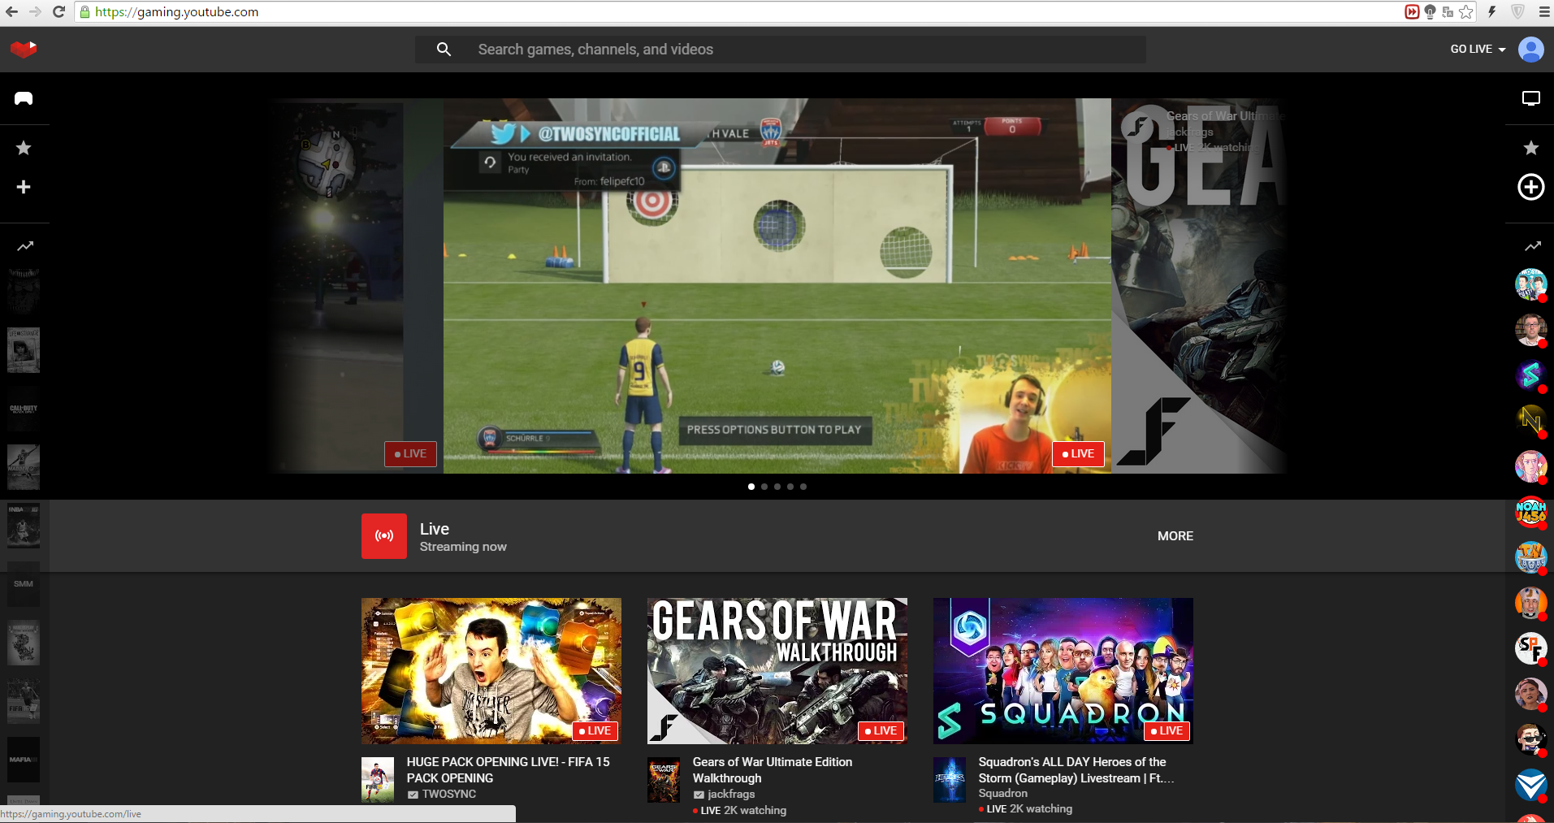Open the Squadron stream thumbnail

[1063, 671]
